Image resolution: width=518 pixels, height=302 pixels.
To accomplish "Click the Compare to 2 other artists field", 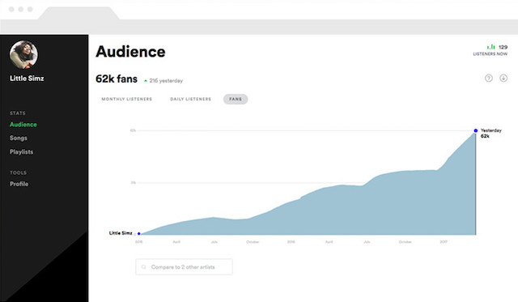I will click(x=184, y=267).
